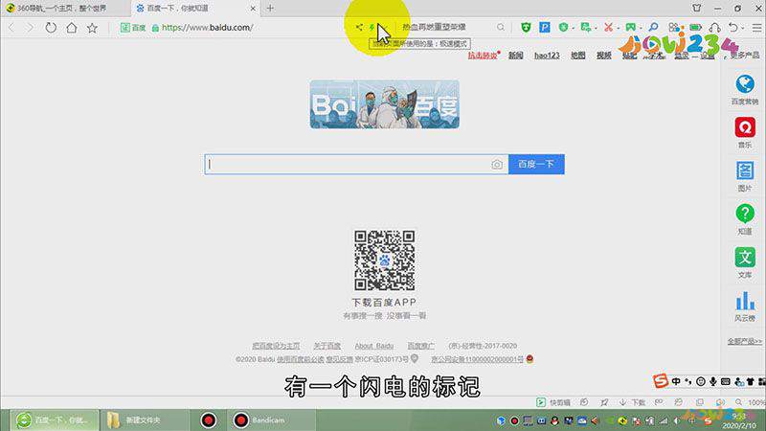Open the Sogou emoji face icon
This screenshot has height=431, width=766.
701,381
